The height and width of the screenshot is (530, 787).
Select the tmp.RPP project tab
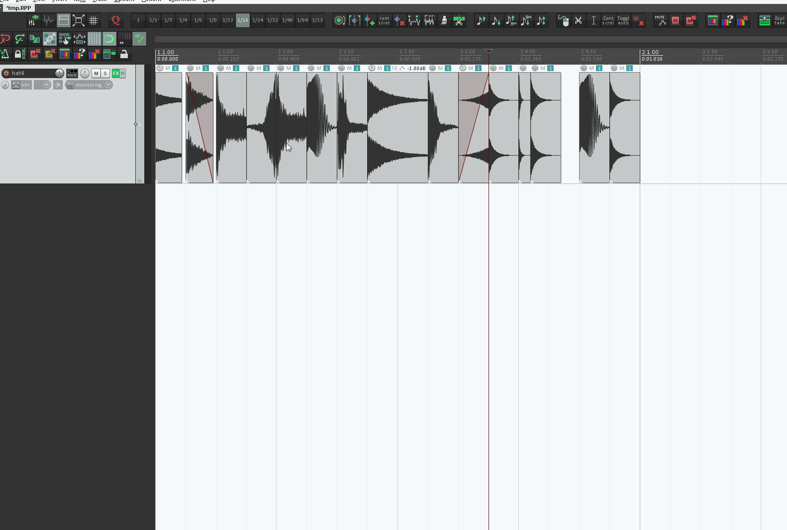tap(18, 8)
